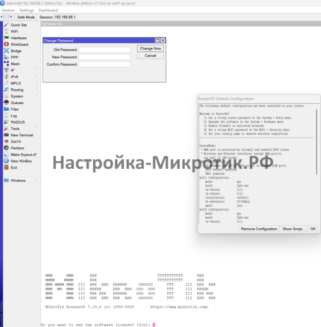Screen dimensions: 321x327
Task: Click the MPLS icon
Action: [x=6, y=83]
